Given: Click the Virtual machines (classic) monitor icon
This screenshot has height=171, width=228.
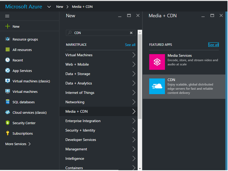Looking at the screenshot, I should [8, 81].
